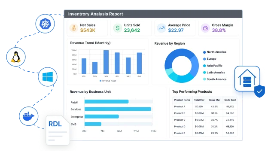The width and height of the screenshot is (271, 155).
Task: Click the March bar in Revenue Trend
Action: click(x=106, y=62)
